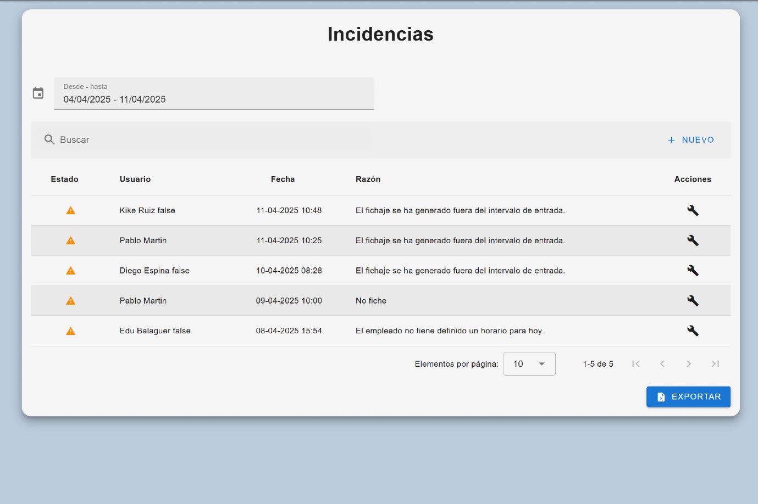This screenshot has height=504, width=758.
Task: Click warning status icon for Kike Ruiz
Action: (70, 210)
